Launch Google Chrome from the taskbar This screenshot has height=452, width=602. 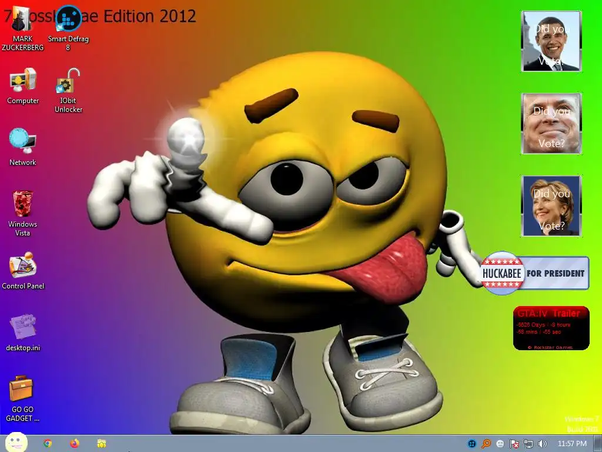click(48, 444)
